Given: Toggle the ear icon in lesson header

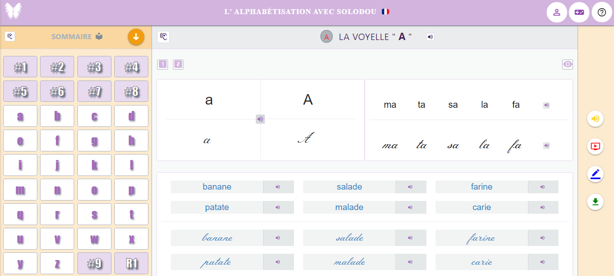Looking at the screenshot, I should [x=163, y=37].
